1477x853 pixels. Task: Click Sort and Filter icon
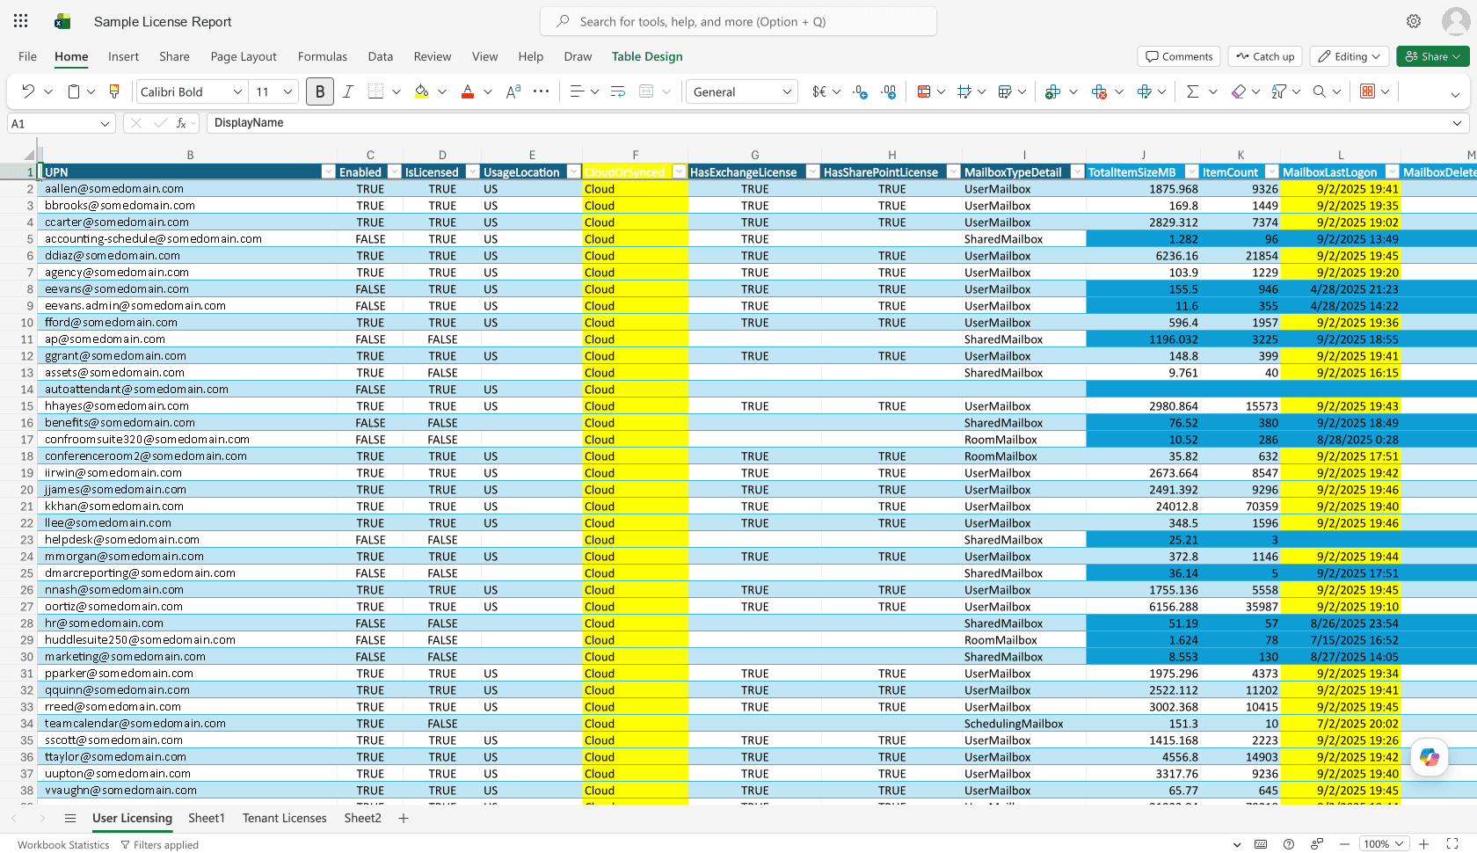point(1279,91)
